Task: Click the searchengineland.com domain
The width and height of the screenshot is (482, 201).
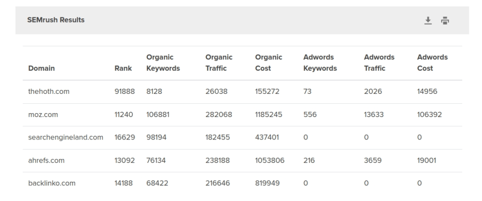Action: [65, 138]
